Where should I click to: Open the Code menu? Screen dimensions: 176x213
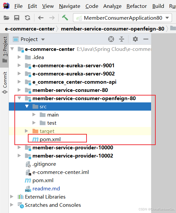coord(92,6)
